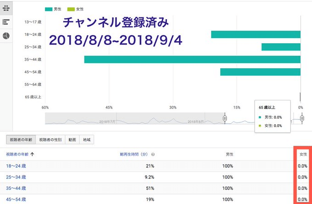Toggle the 女性 legend series
312x204 pixels.
(75, 9)
